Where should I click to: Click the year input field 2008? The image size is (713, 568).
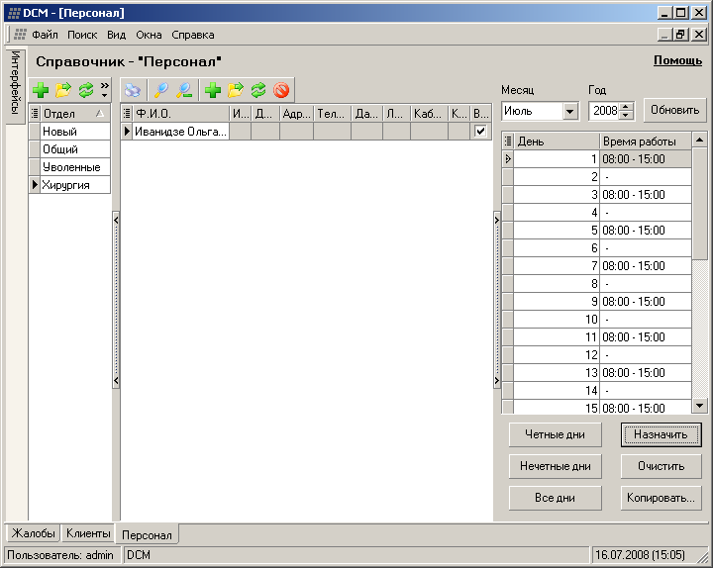(605, 111)
